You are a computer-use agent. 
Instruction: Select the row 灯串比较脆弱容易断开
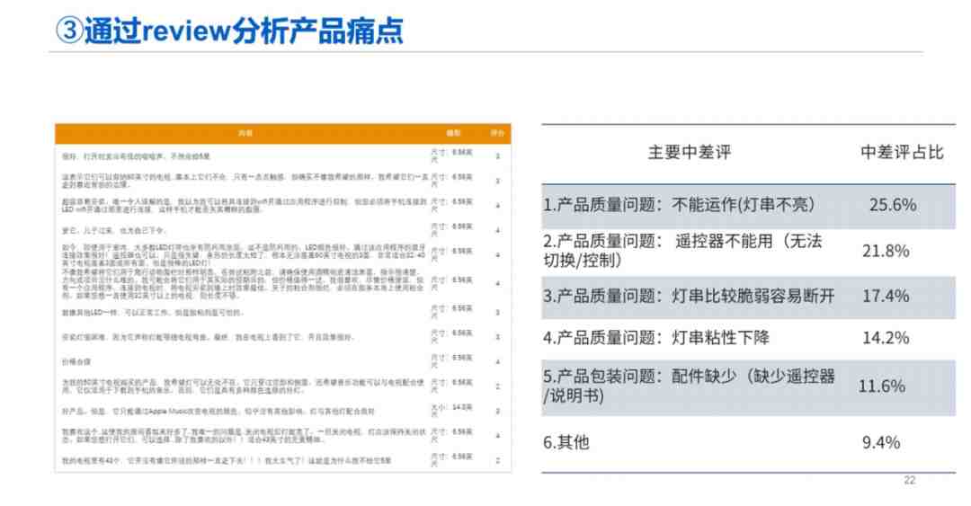pos(749,297)
